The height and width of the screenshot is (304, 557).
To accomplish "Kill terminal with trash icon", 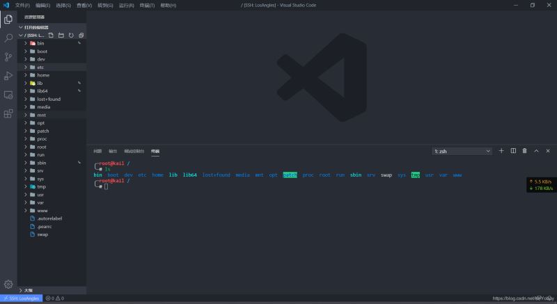I will [525, 151].
